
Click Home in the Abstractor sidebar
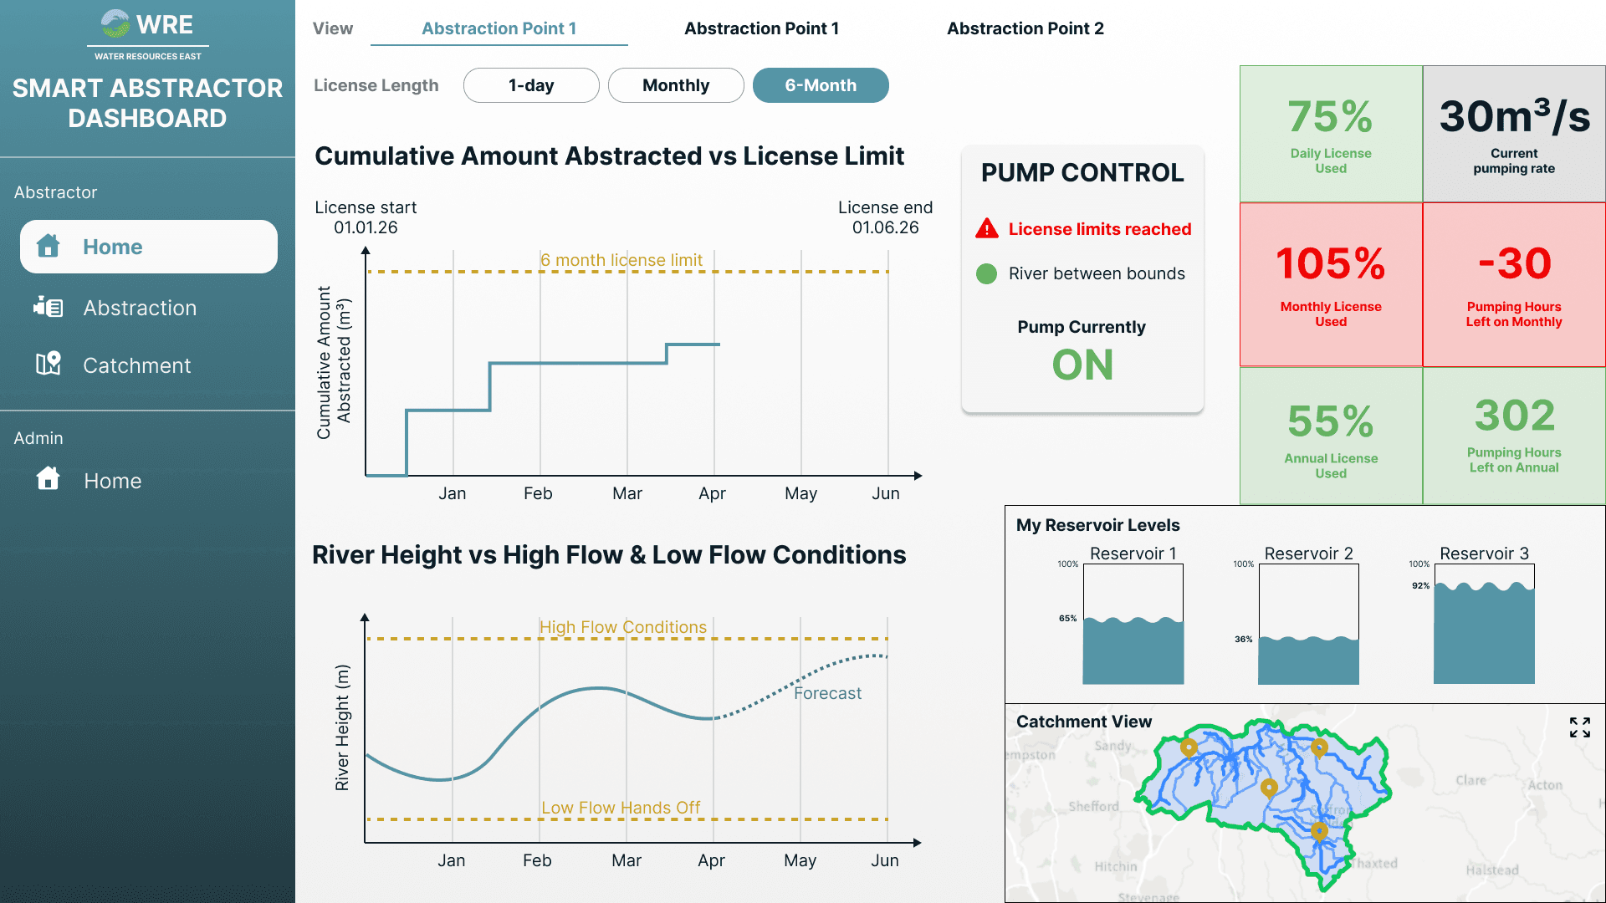(x=112, y=246)
